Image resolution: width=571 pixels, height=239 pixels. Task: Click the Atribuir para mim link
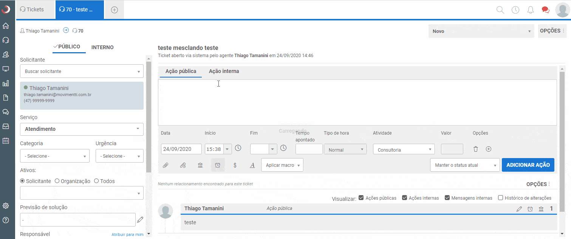[x=127, y=234]
